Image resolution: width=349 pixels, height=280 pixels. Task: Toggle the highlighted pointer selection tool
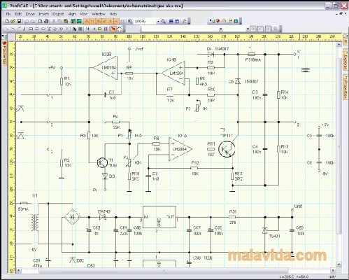click(113, 29)
